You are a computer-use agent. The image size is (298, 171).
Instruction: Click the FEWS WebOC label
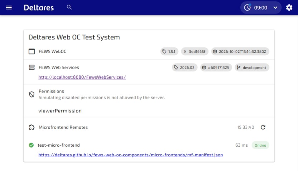[52, 51]
